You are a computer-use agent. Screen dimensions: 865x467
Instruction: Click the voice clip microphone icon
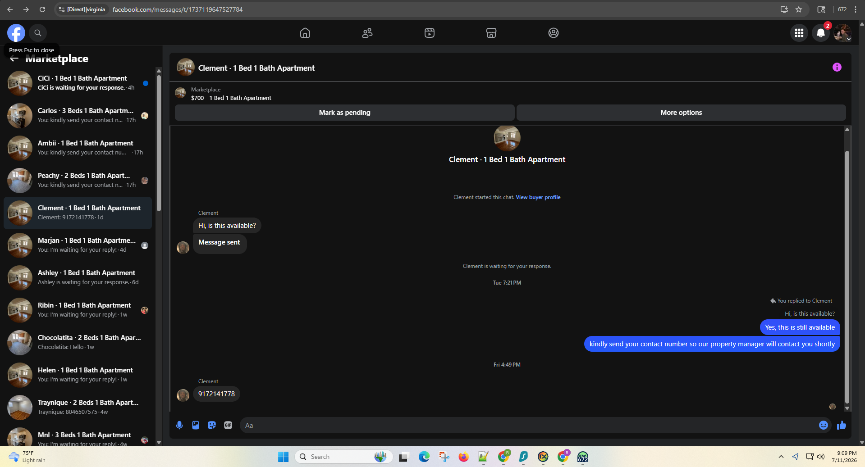tap(179, 425)
